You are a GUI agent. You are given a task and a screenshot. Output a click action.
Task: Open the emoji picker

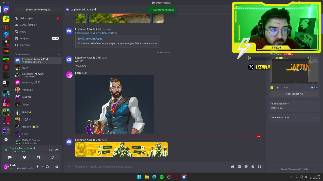pyautogui.click(x=253, y=167)
